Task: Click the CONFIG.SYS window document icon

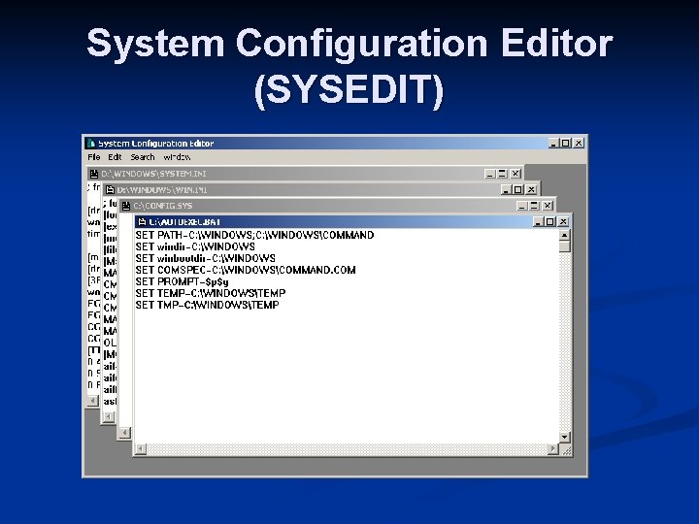Action: pos(126,206)
